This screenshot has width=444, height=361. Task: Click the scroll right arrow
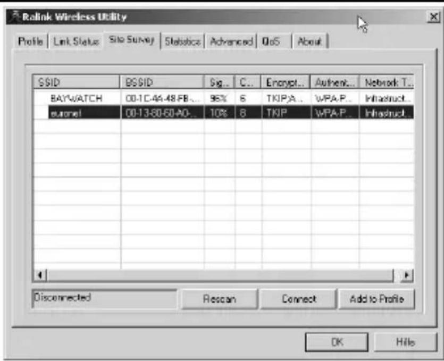pos(407,275)
